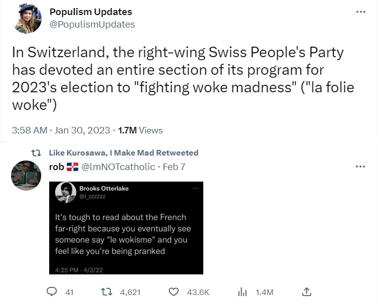This screenshot has width=381, height=307.
Task: Open more options on Populism Updates tweet
Action: [360, 12]
